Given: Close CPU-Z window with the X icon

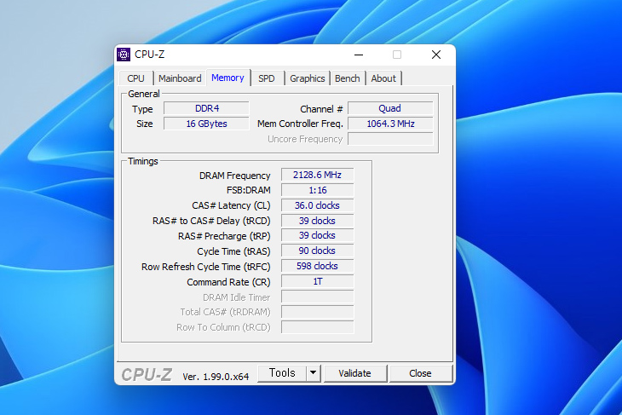Looking at the screenshot, I should [436, 55].
